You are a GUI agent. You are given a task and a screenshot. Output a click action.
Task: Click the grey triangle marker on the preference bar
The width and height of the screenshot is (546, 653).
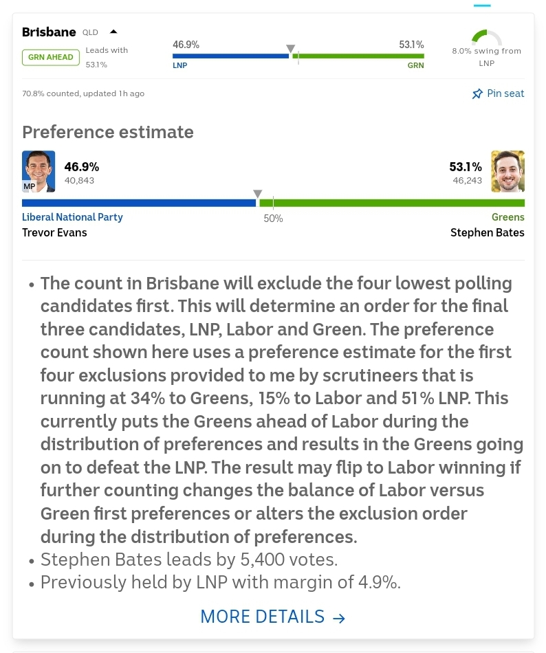click(257, 194)
